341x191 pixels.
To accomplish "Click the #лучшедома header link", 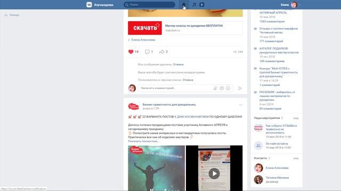I will [x=104, y=5].
